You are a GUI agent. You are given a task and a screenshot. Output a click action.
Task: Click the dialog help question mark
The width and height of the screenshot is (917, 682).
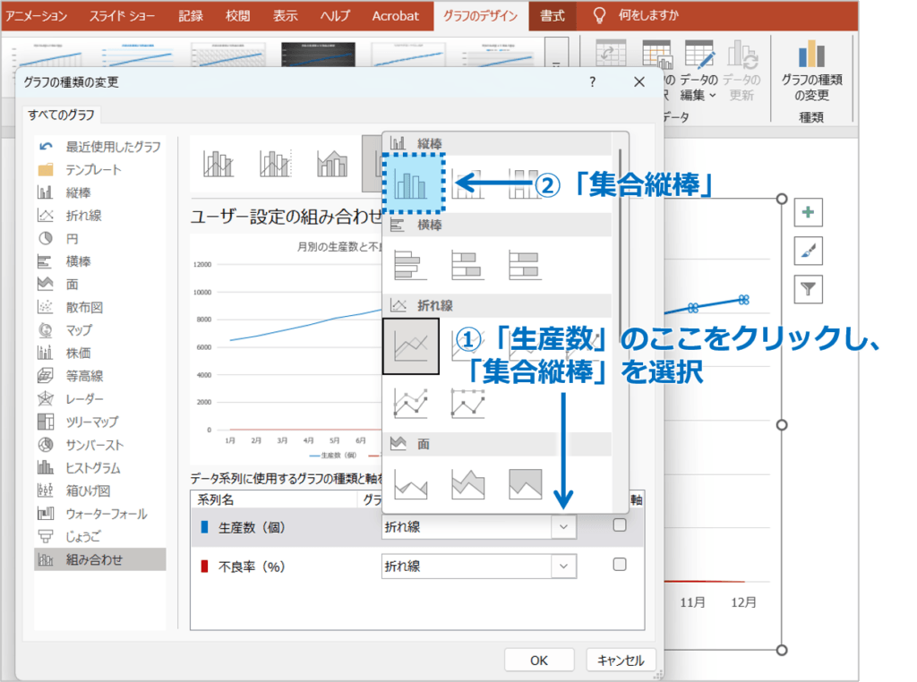(593, 81)
